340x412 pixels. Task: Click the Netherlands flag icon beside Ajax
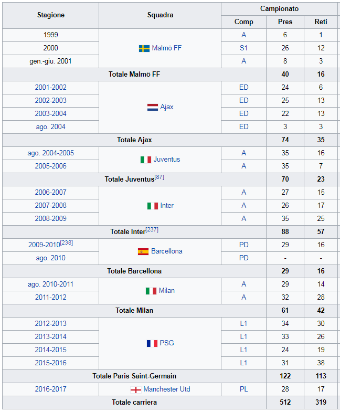[152, 107]
